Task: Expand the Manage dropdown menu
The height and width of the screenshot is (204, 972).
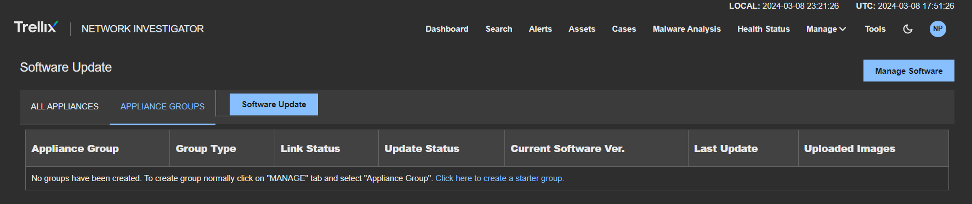Action: (x=826, y=29)
